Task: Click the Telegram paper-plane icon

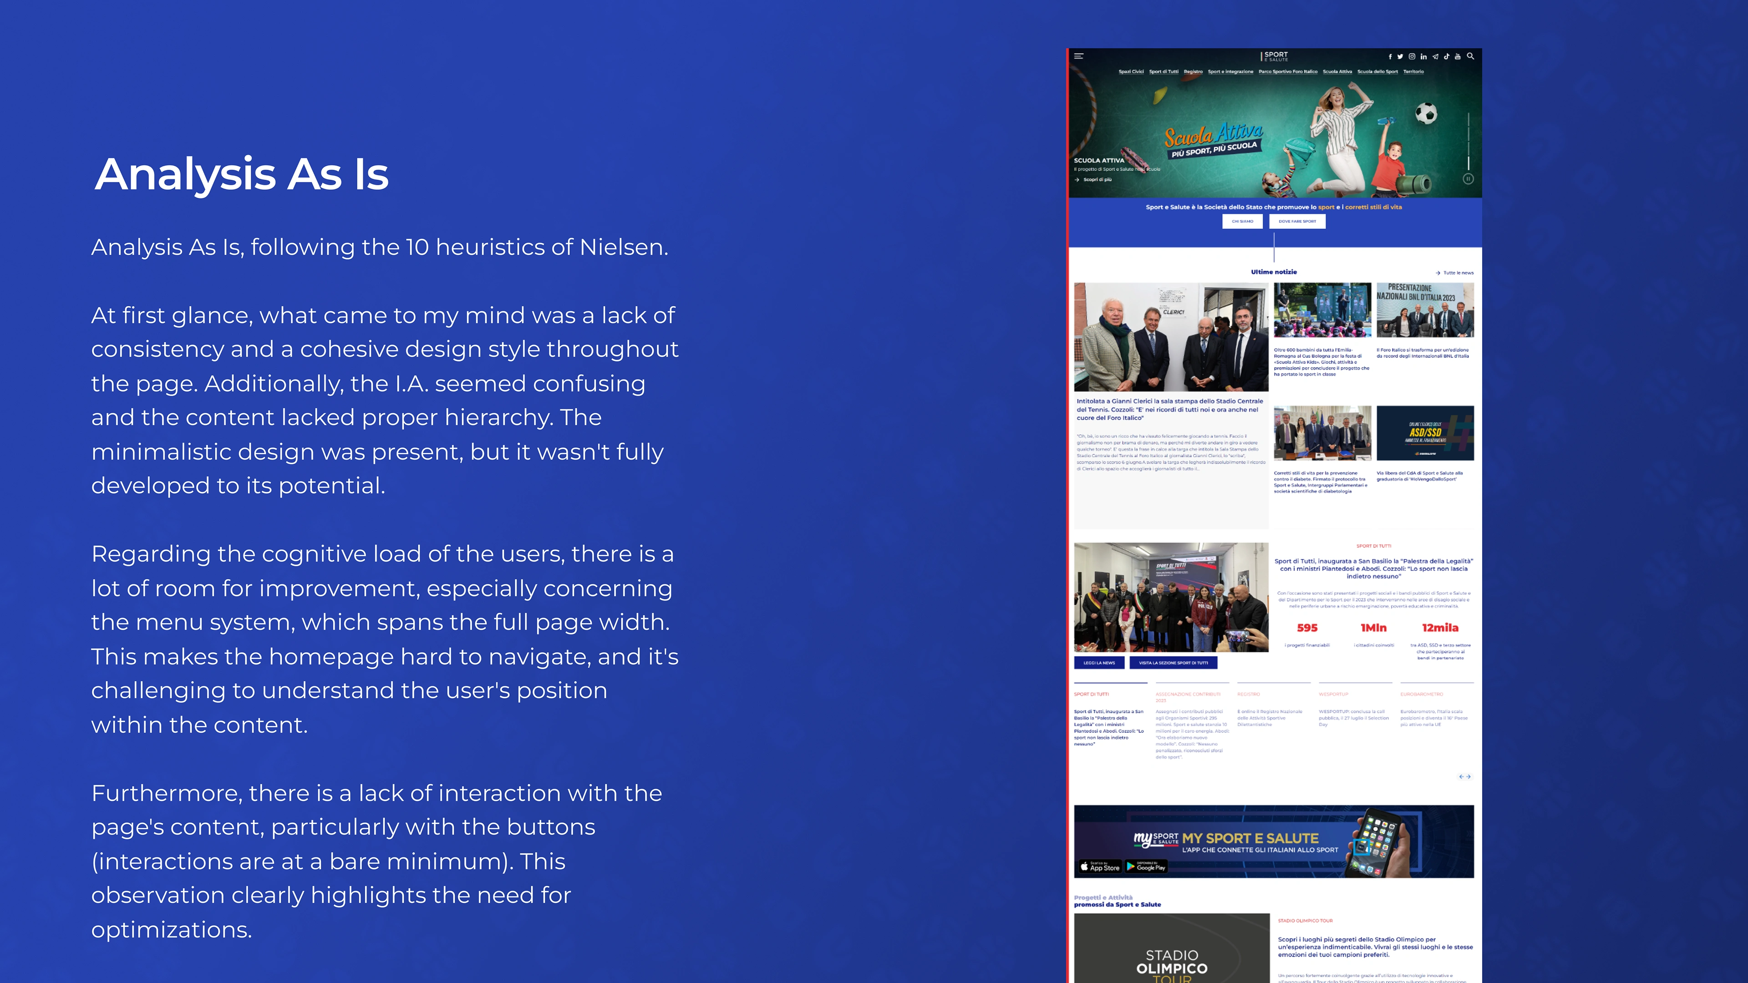Action: pos(1435,57)
